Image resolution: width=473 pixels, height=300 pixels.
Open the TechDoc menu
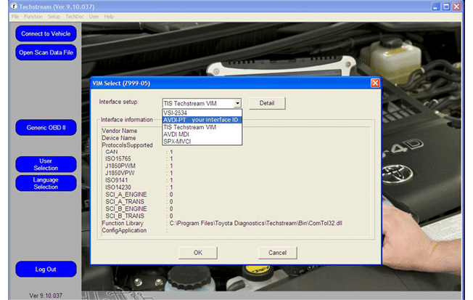click(x=75, y=16)
